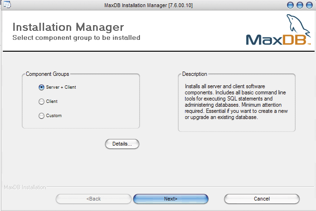Viewport: 316px width, 211px height.
Task: Click the last blue window control button
Action: tap(309, 5)
